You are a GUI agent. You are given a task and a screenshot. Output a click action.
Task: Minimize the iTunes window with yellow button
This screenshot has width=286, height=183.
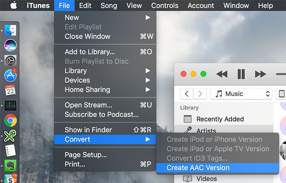pyautogui.click(x=193, y=74)
